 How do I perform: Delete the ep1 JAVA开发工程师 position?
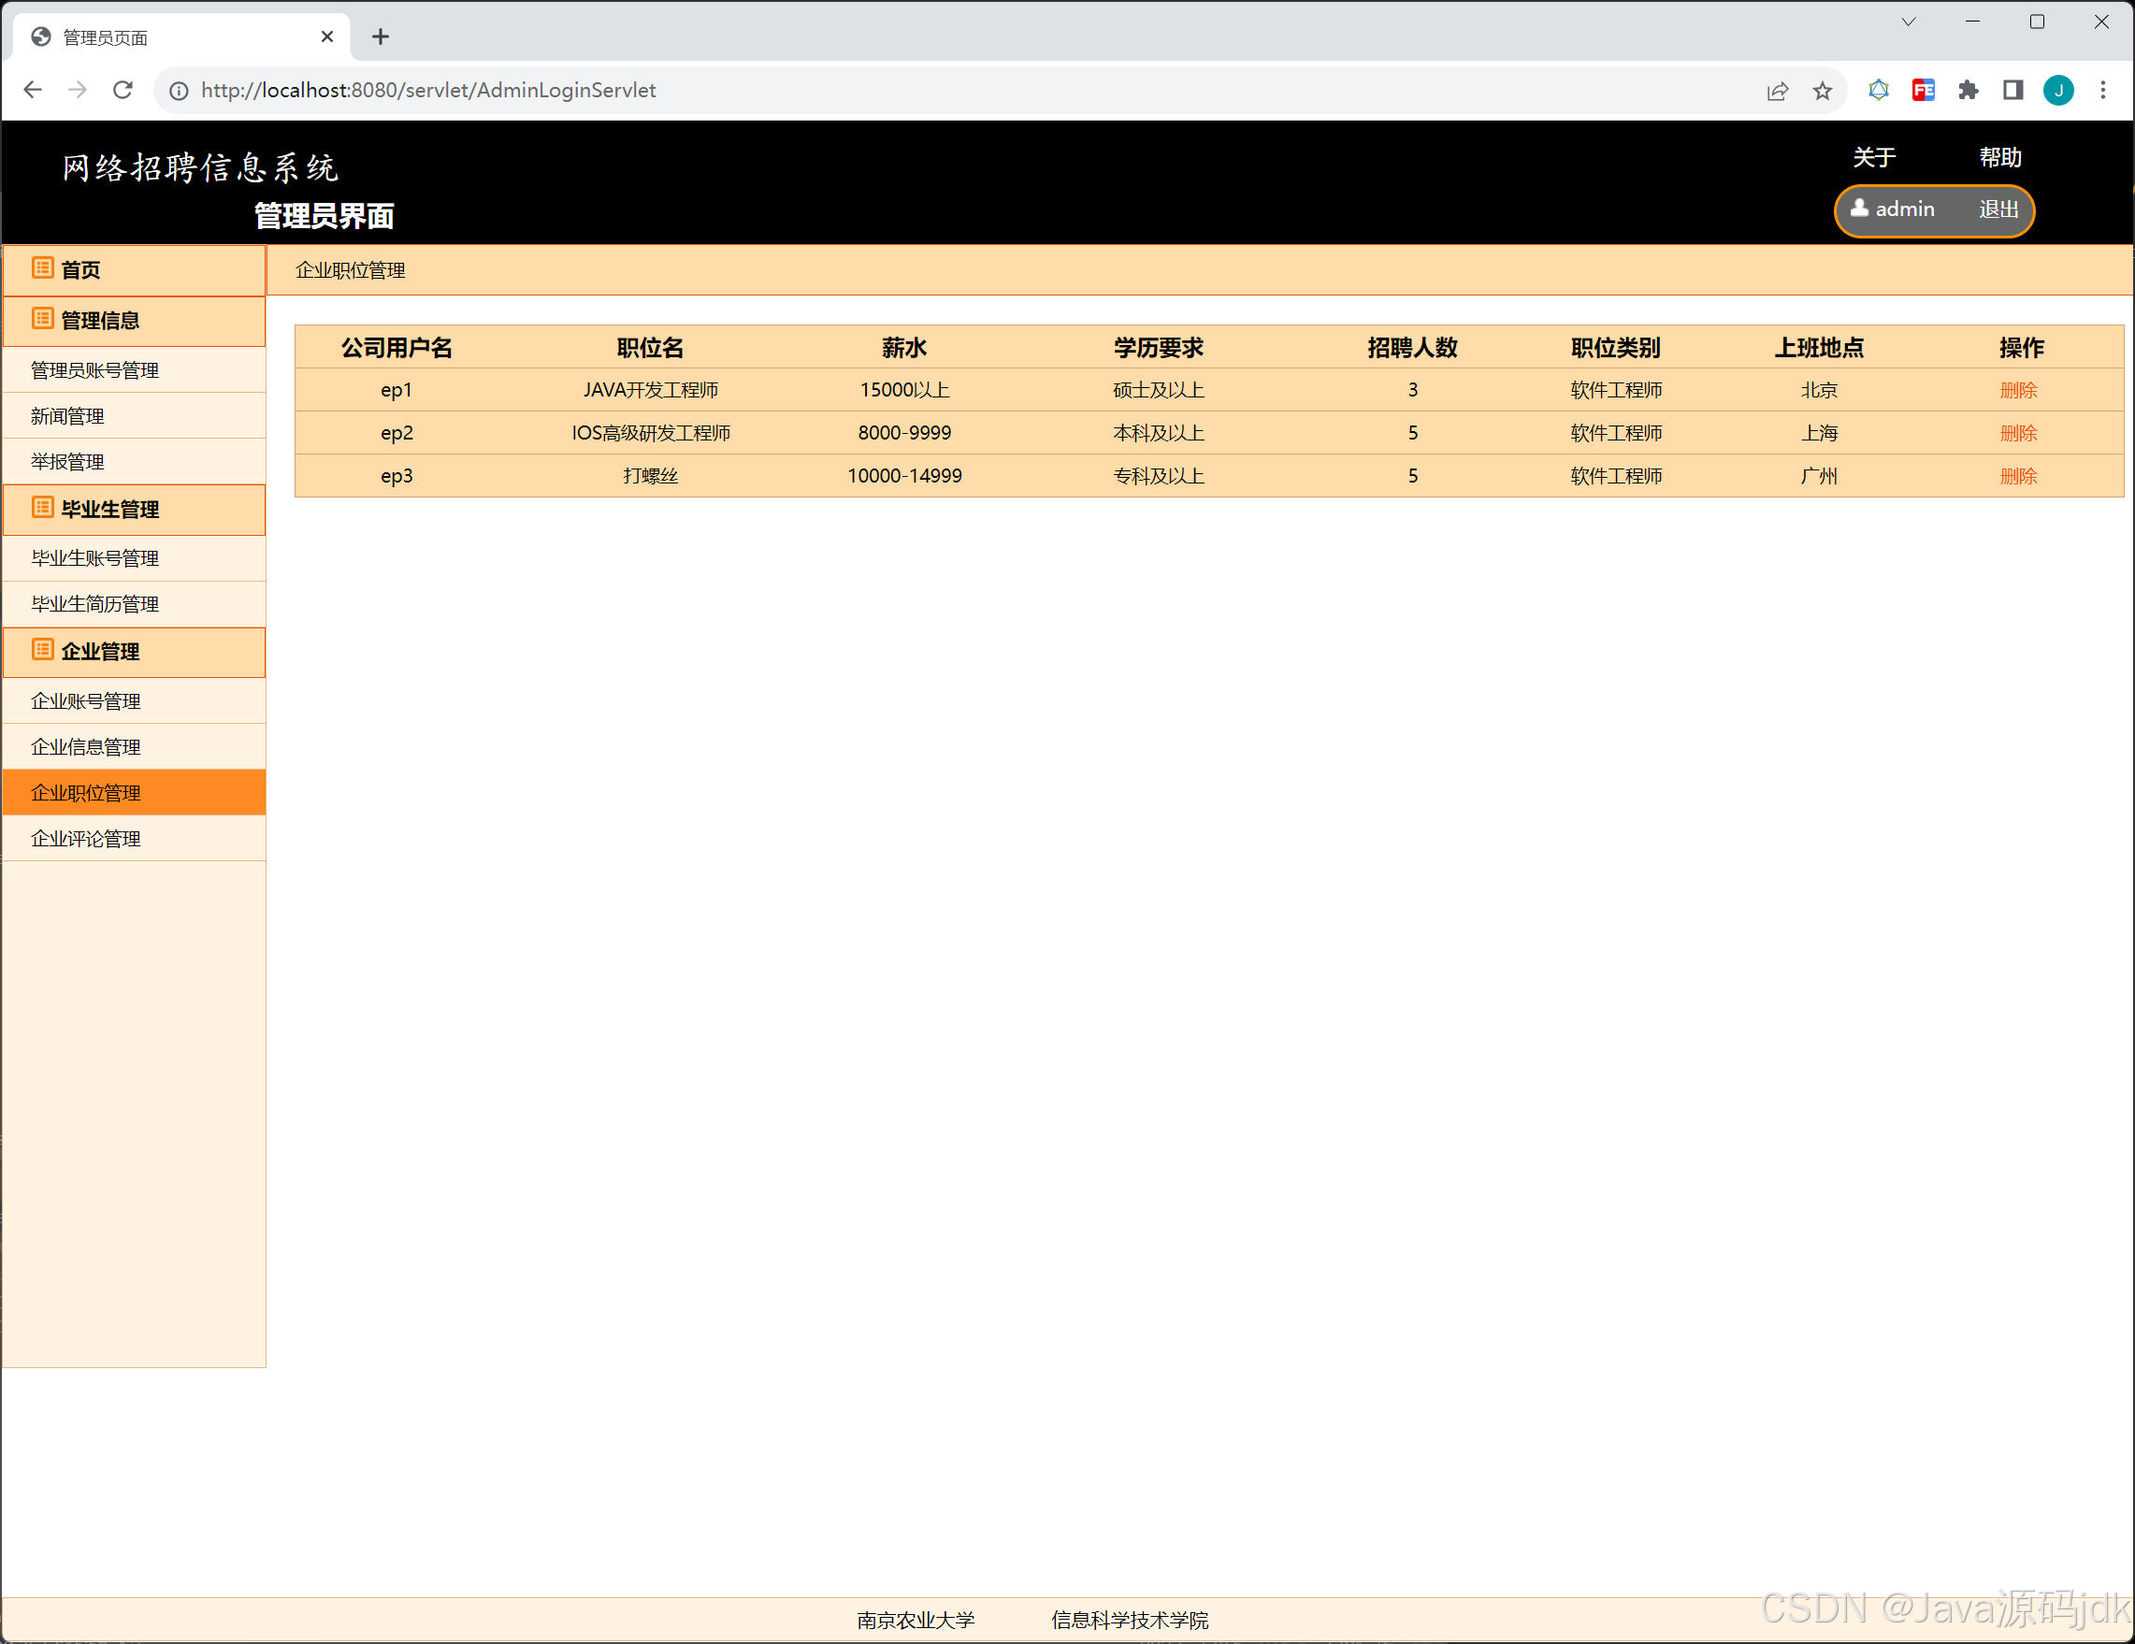[2019, 389]
